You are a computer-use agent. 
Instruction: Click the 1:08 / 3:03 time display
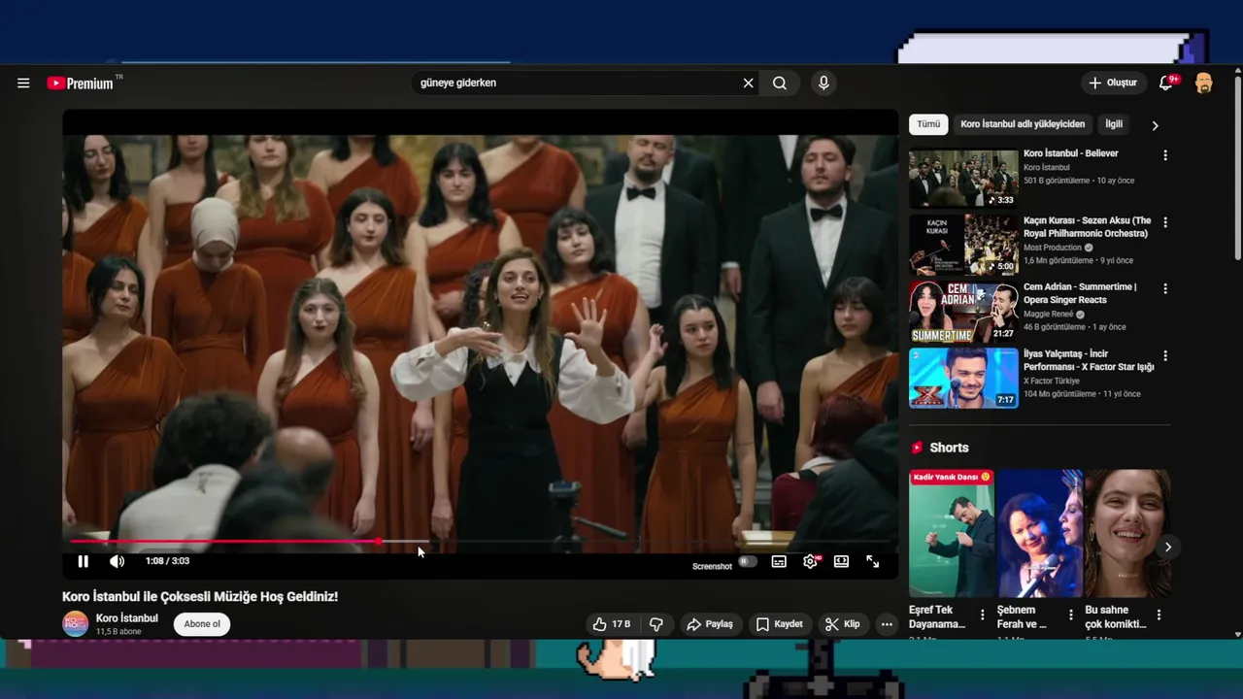167,561
